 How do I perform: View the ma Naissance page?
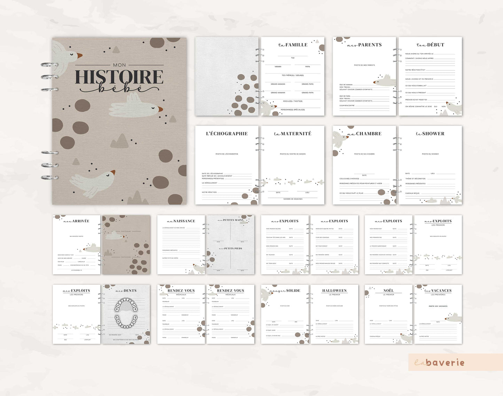[x=181, y=244]
